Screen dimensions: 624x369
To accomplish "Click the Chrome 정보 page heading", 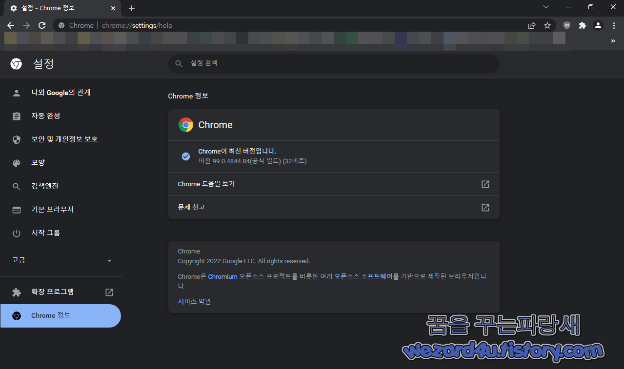I will [188, 96].
